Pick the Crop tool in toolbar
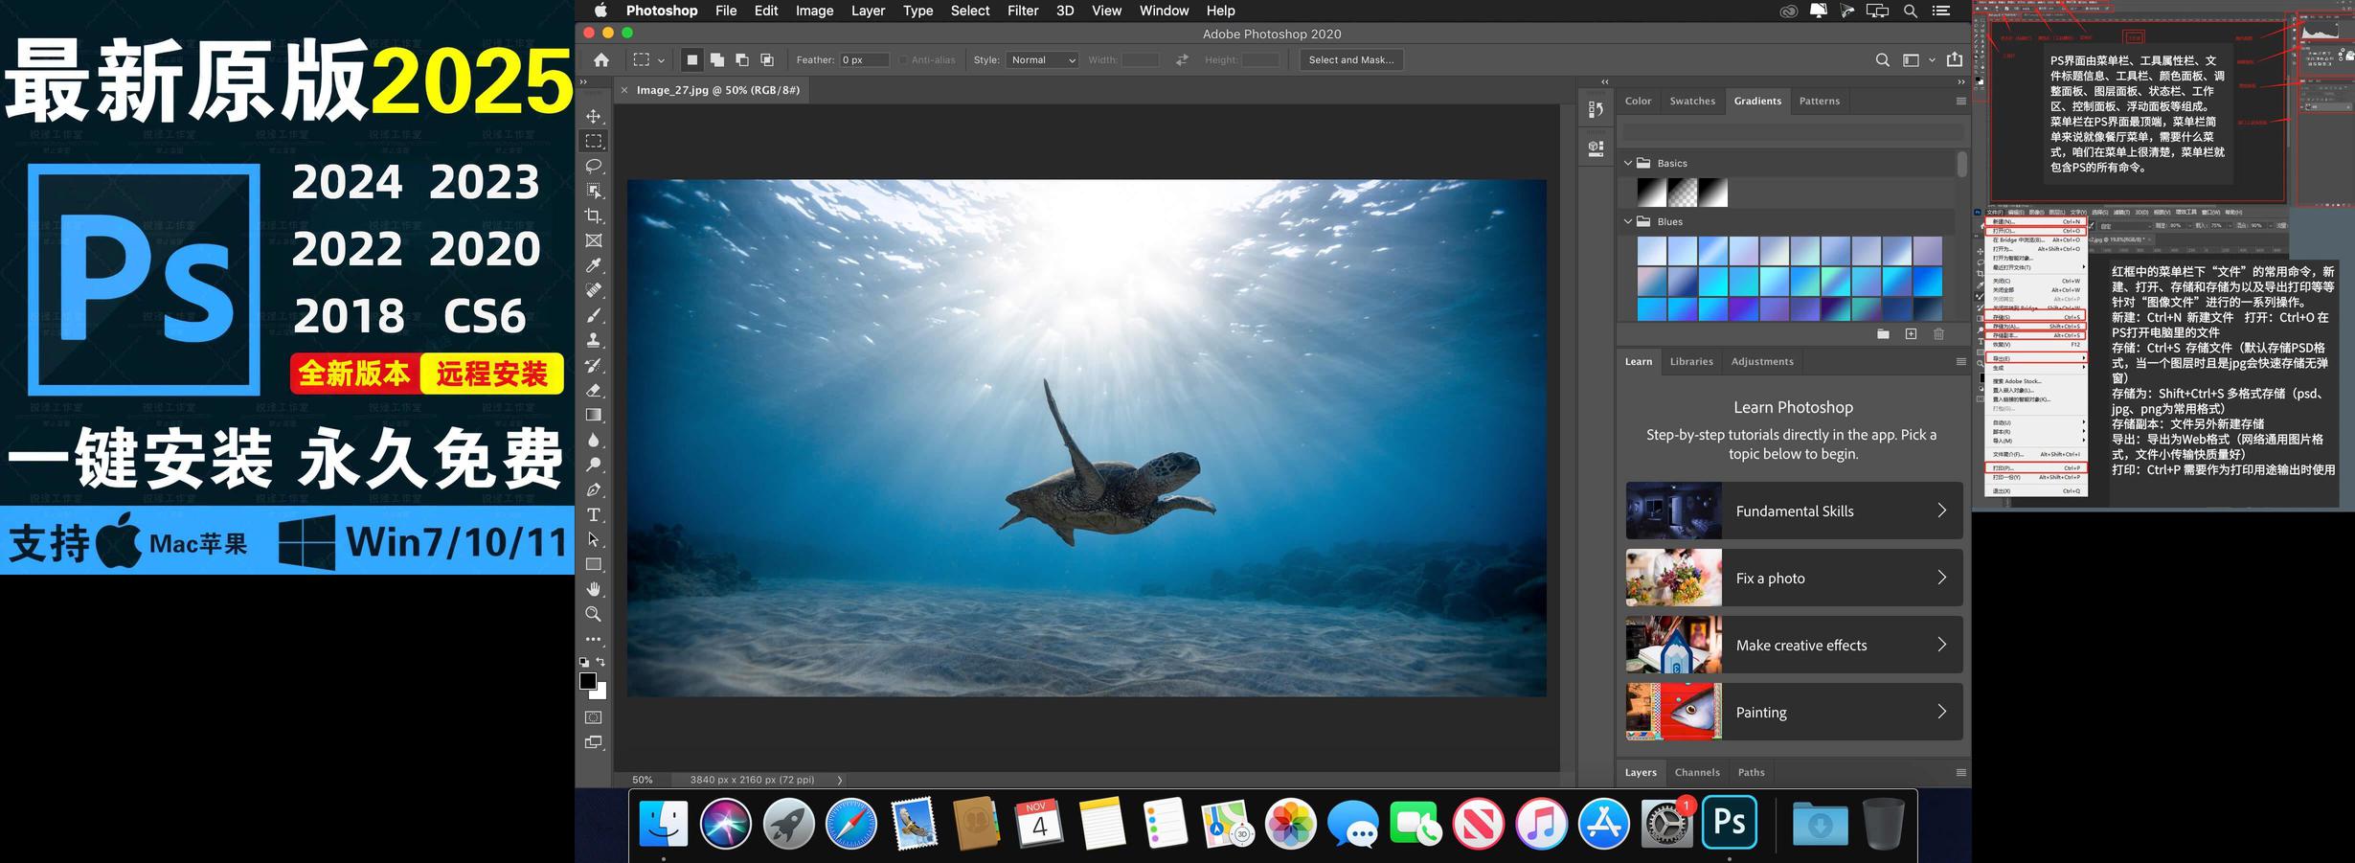The image size is (2355, 863). coord(594,216)
